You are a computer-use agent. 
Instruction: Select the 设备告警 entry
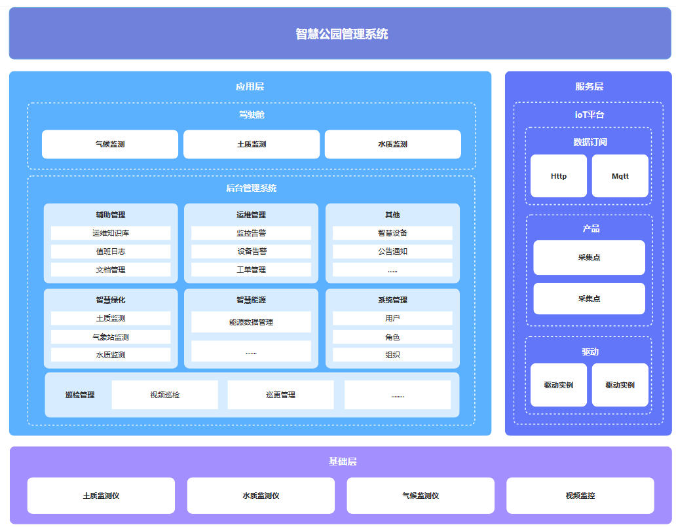(x=251, y=251)
